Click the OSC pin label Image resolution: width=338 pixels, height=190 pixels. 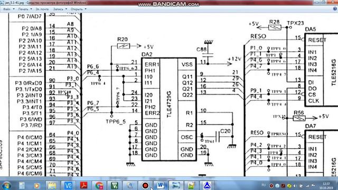[186, 137]
